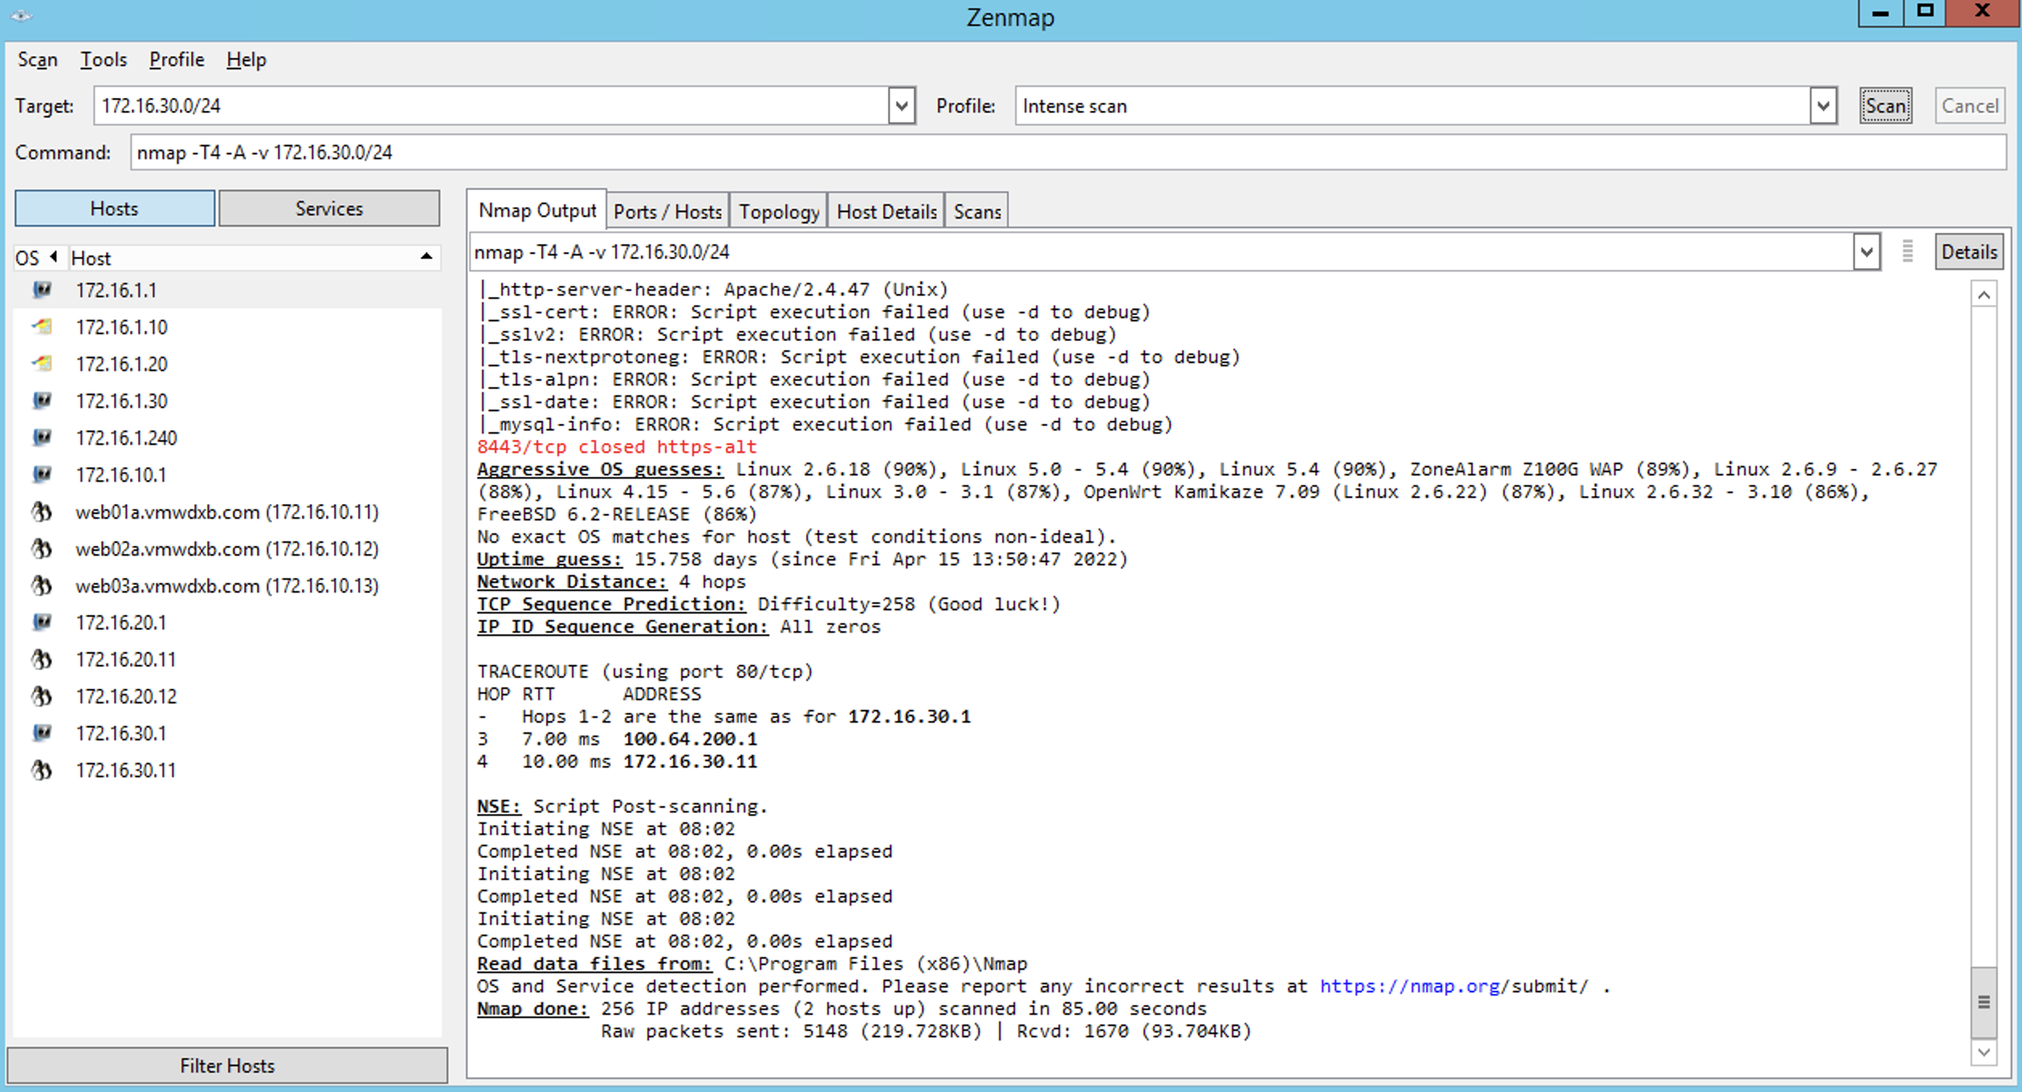Click the OS icon beside host 172.16.1.1

pyautogui.click(x=42, y=290)
